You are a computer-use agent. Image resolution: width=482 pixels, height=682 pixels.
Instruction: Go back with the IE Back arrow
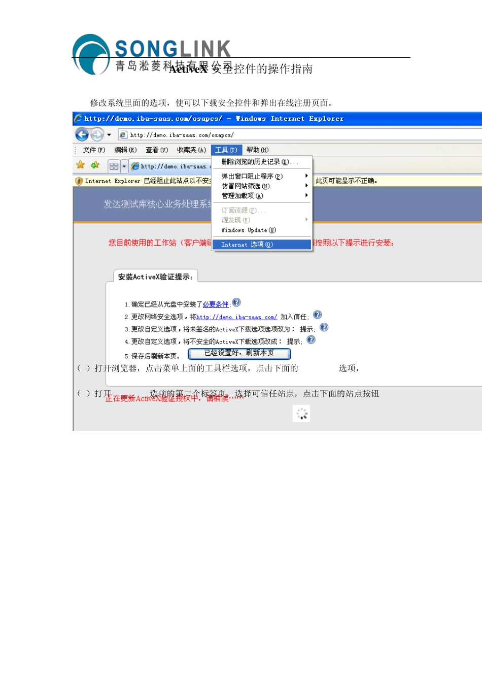coord(82,134)
